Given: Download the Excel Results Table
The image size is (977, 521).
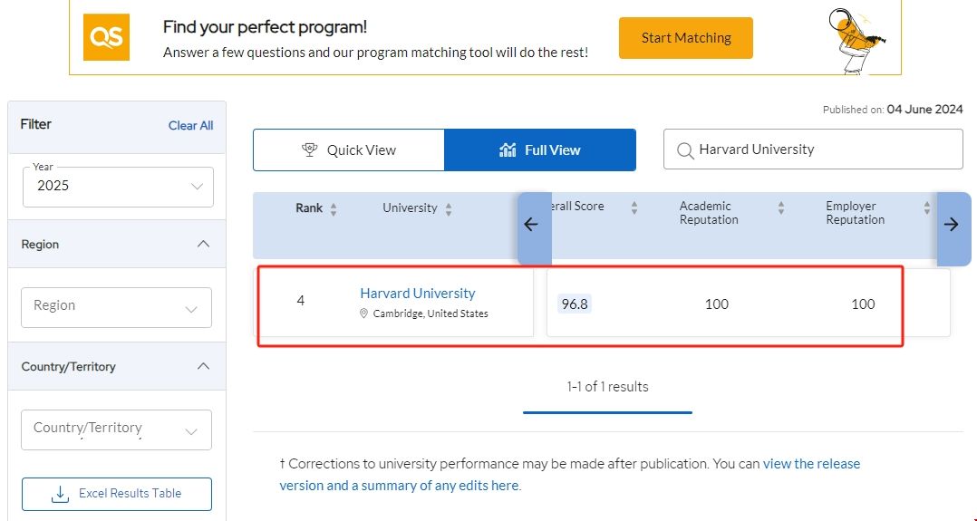Looking at the screenshot, I should 117,494.
